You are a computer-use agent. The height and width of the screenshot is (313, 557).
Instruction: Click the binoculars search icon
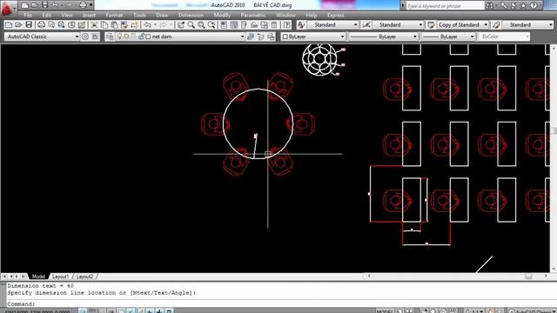pos(490,5)
